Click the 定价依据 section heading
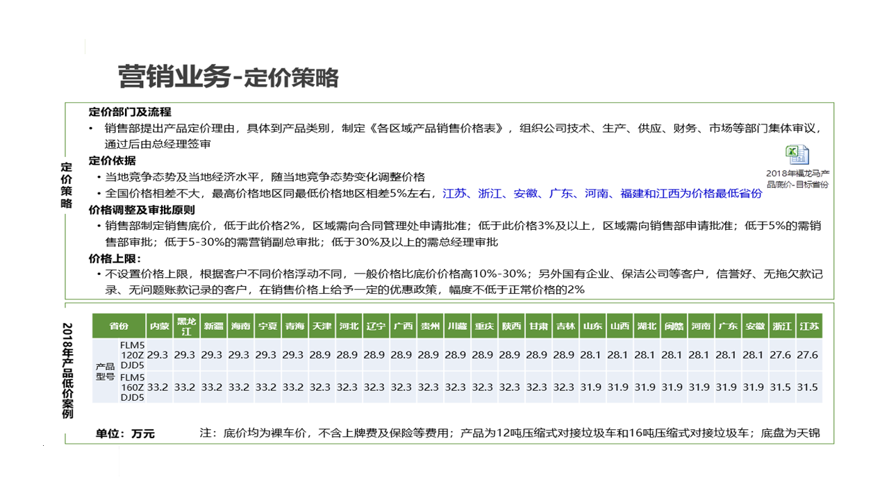Screen dimensions: 889x500 113,161
